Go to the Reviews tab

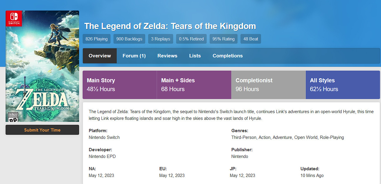click(167, 56)
